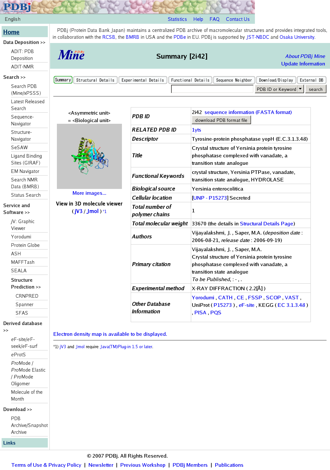
Task: Open the PISA link
Action: coord(200,312)
